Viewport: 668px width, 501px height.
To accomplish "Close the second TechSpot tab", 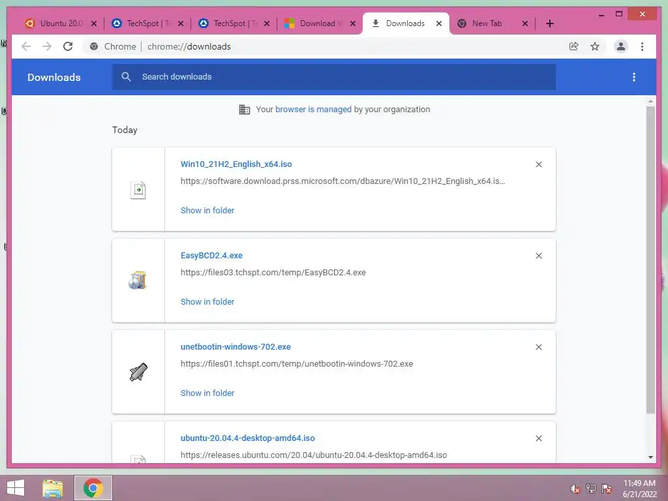I will coord(267,23).
